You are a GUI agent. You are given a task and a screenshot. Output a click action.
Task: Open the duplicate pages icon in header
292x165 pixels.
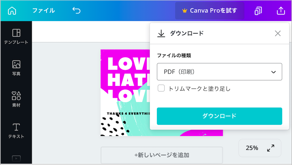(258, 11)
